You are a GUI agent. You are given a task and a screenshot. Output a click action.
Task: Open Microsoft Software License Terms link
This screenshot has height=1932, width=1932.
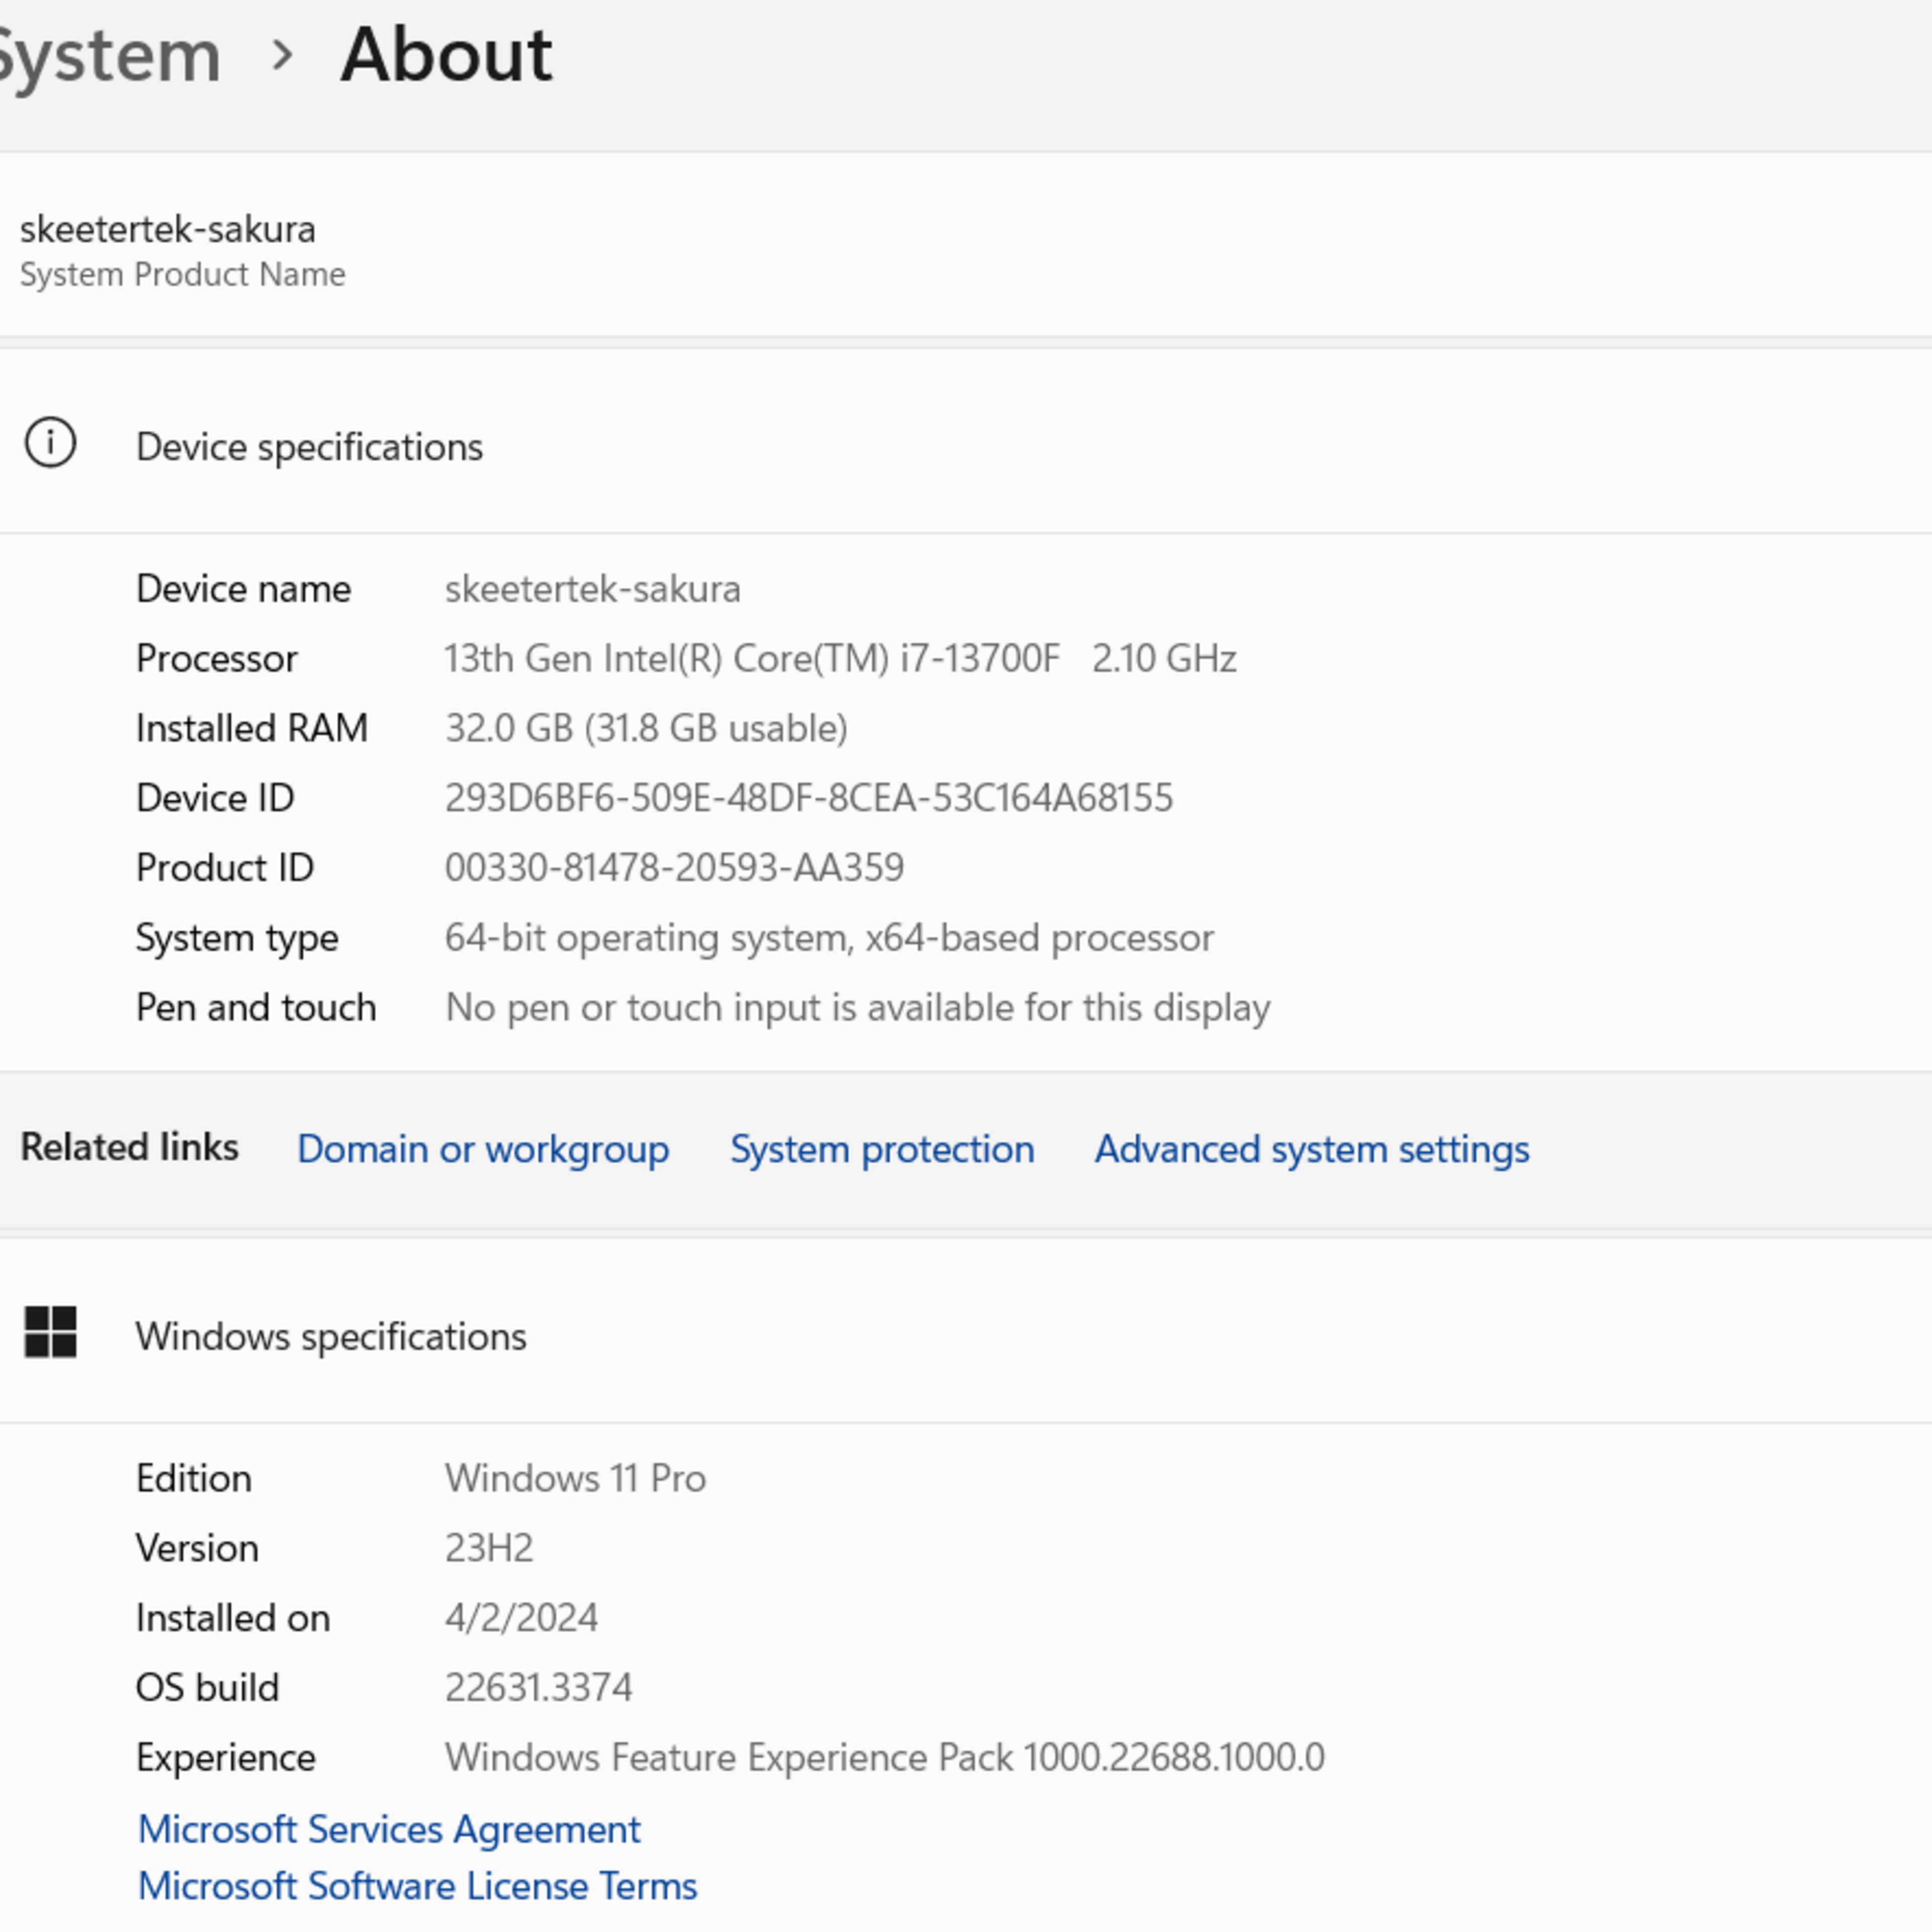[x=417, y=1886]
